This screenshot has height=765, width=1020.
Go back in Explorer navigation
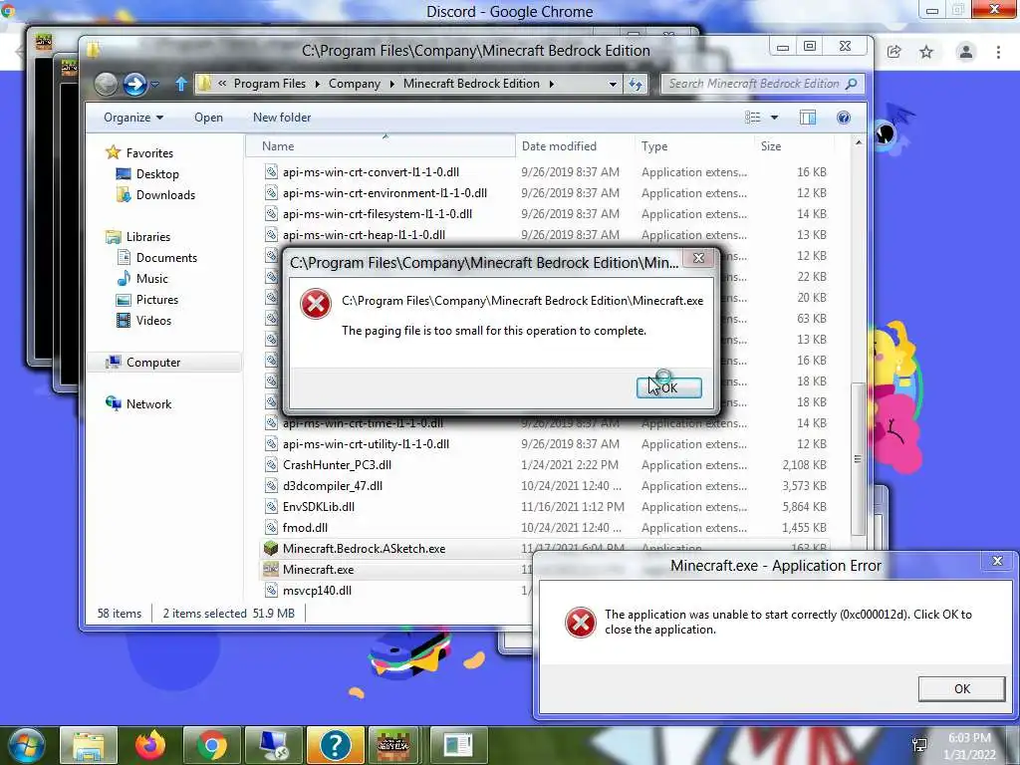coord(106,84)
